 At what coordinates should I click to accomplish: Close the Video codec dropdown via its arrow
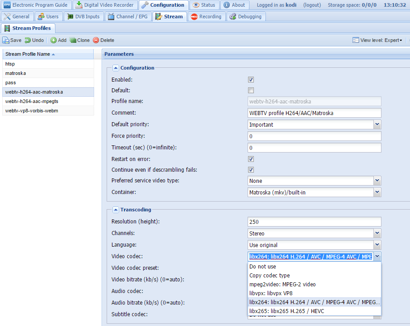click(377, 256)
